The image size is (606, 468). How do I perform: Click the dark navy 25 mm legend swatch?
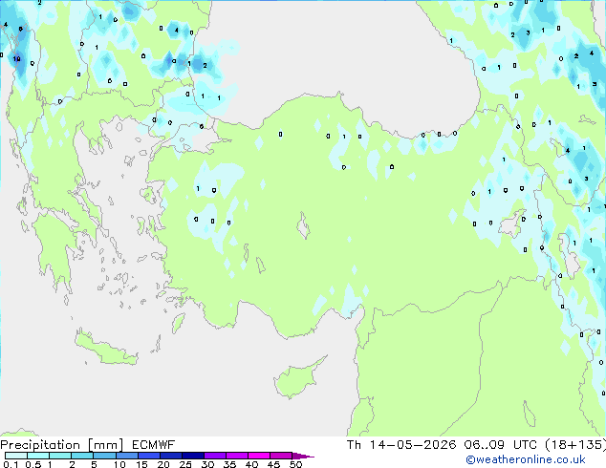click(193, 456)
